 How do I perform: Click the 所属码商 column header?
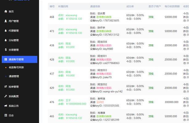tap(63, 6)
